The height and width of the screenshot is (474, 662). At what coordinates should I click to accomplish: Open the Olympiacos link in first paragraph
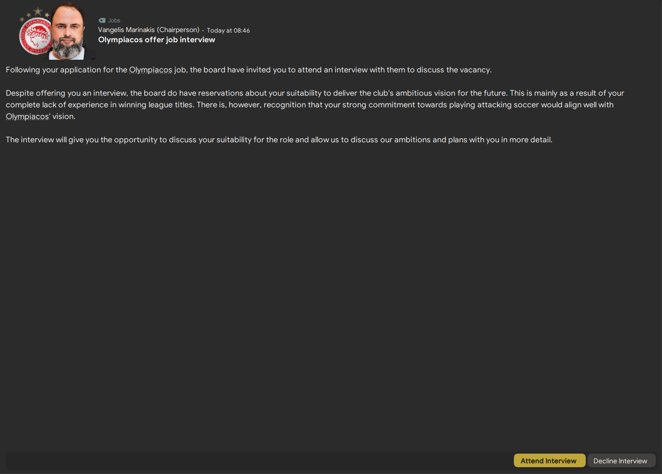pyautogui.click(x=151, y=70)
